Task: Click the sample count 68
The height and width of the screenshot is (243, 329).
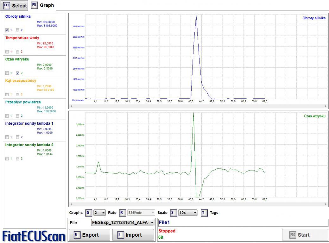Action: (x=161, y=237)
